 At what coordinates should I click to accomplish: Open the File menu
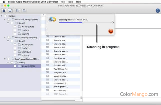[x=63, y=2]
